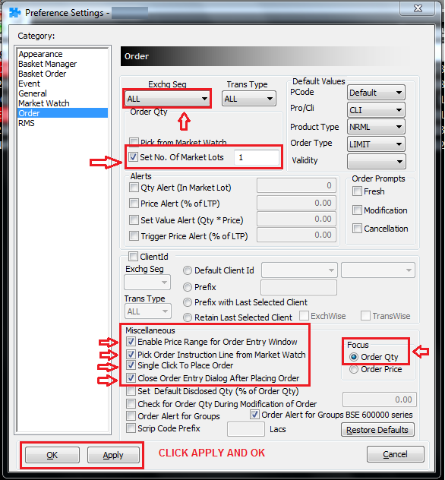Toggle Enable Price Range for Order Entry
This screenshot has height=480, width=445.
[x=131, y=341]
